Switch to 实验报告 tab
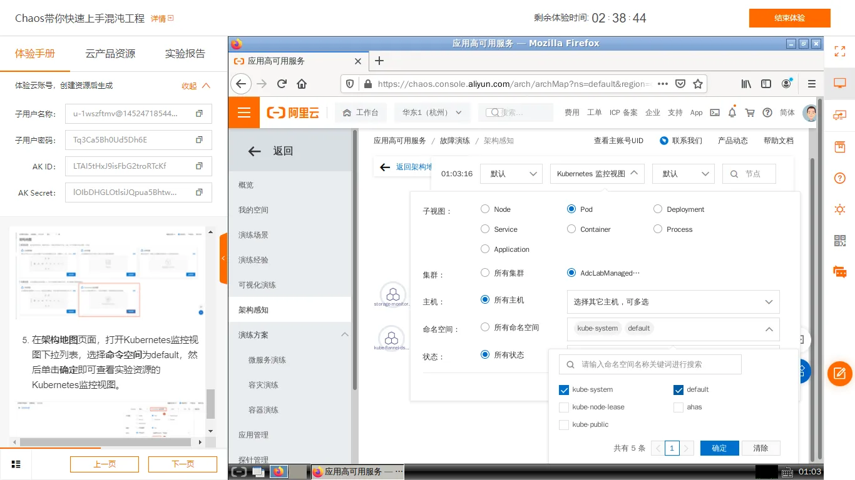This screenshot has width=855, height=480. [x=185, y=54]
